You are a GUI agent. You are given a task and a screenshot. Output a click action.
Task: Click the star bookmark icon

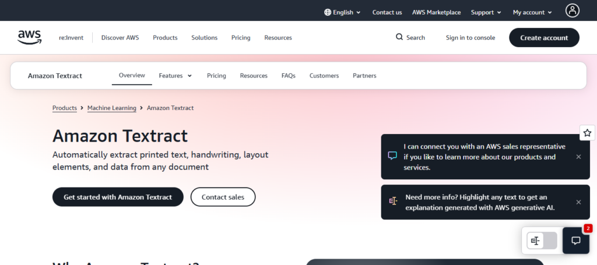(587, 133)
